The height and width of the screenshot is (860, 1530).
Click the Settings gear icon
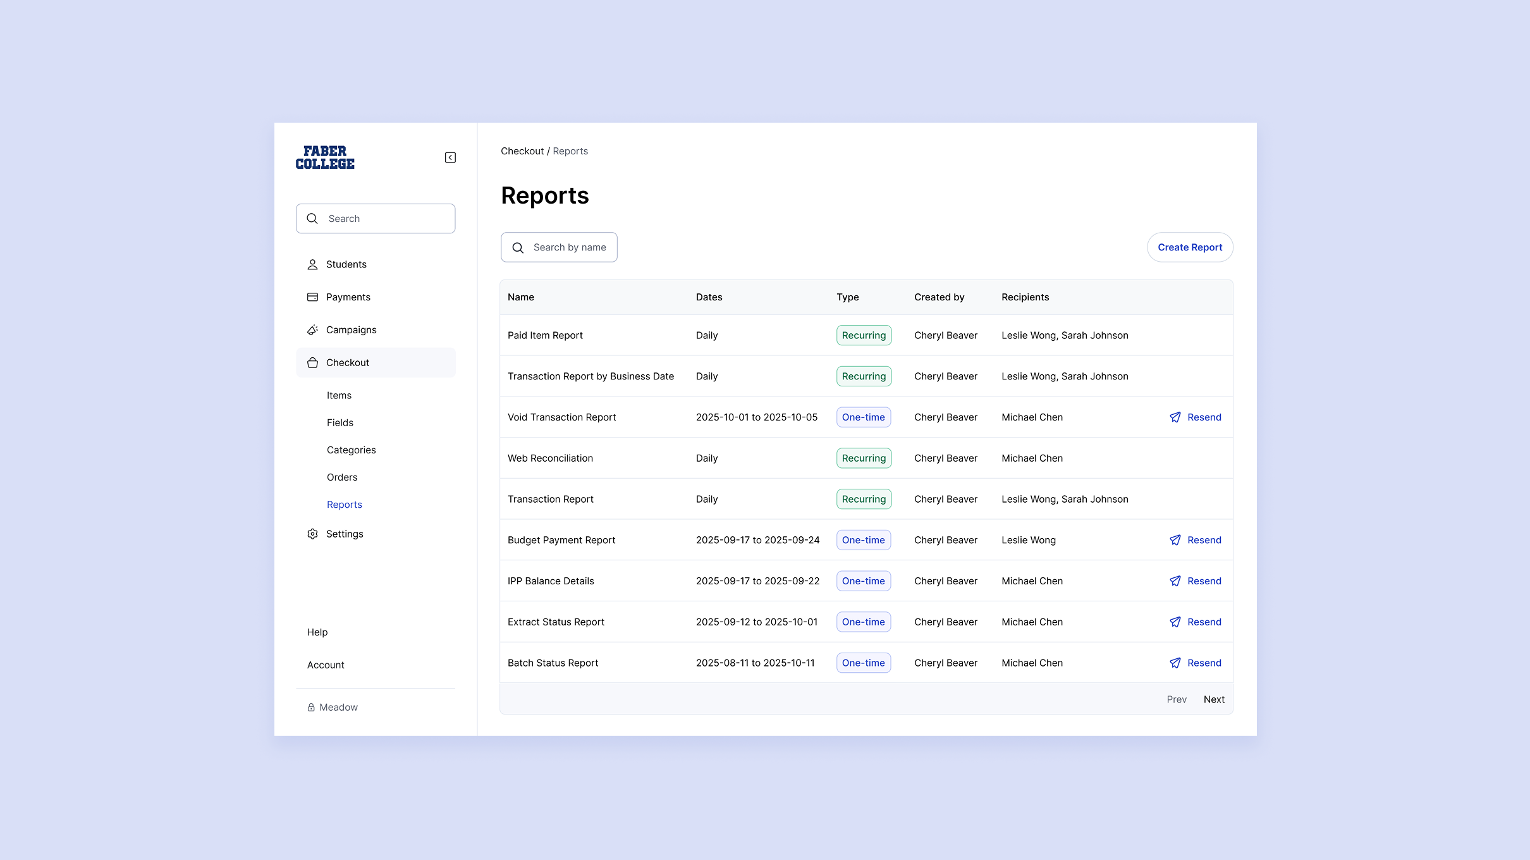pyautogui.click(x=312, y=534)
